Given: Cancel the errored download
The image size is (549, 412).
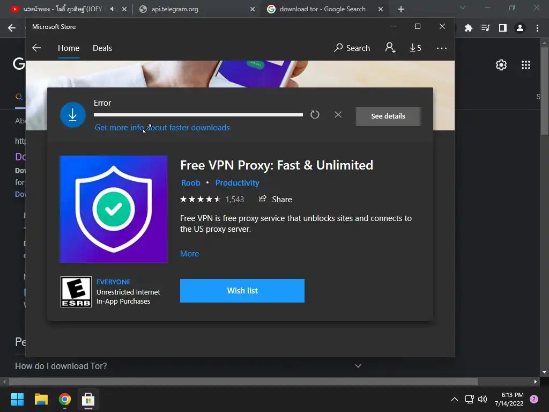Looking at the screenshot, I should coord(338,115).
